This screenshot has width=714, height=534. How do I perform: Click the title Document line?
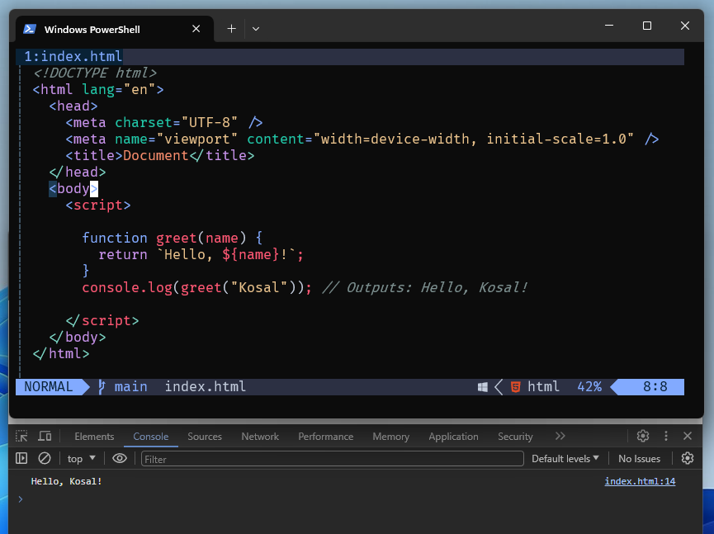pos(160,156)
